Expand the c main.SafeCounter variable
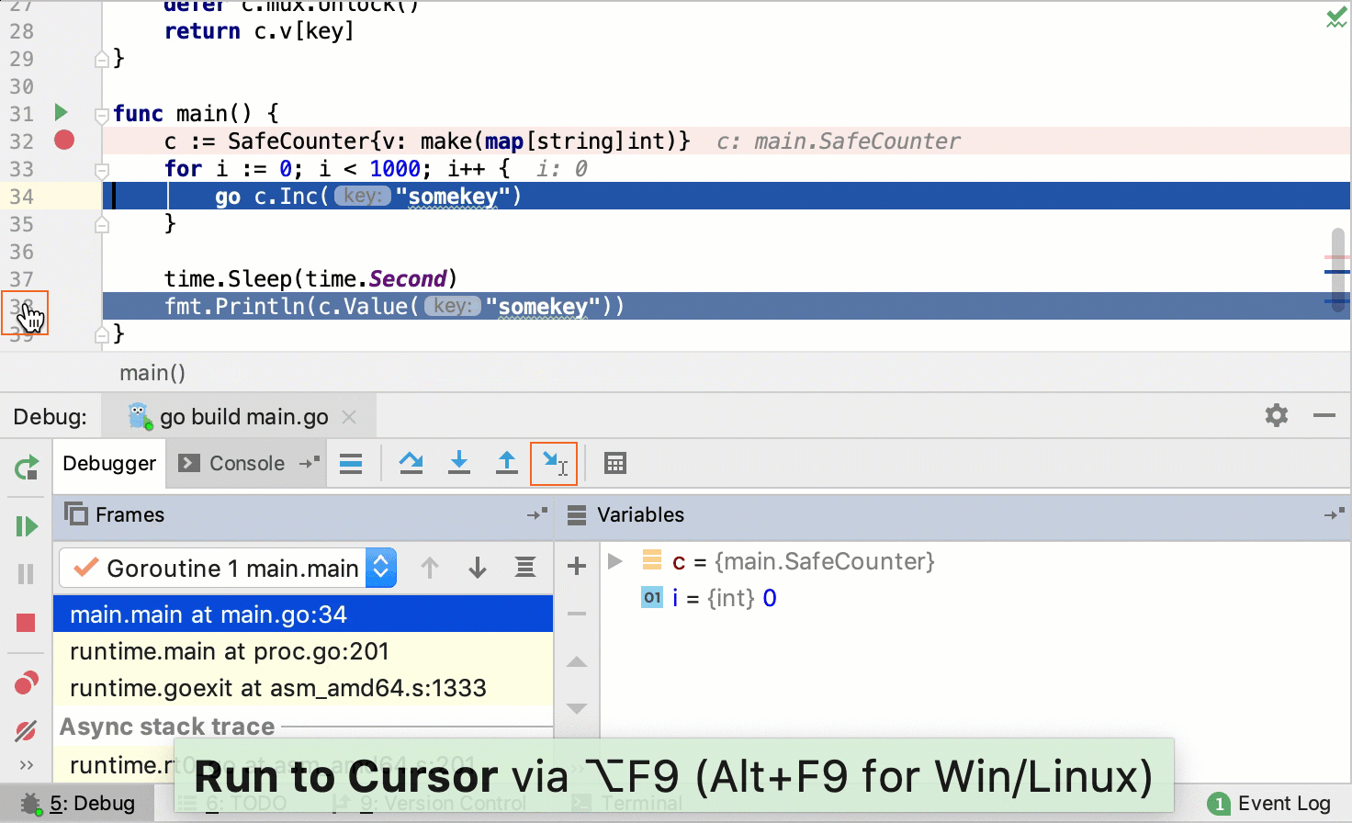Screen dimensions: 1352x823 615,561
